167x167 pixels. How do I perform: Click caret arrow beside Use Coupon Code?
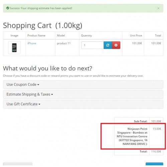[x=38, y=85]
